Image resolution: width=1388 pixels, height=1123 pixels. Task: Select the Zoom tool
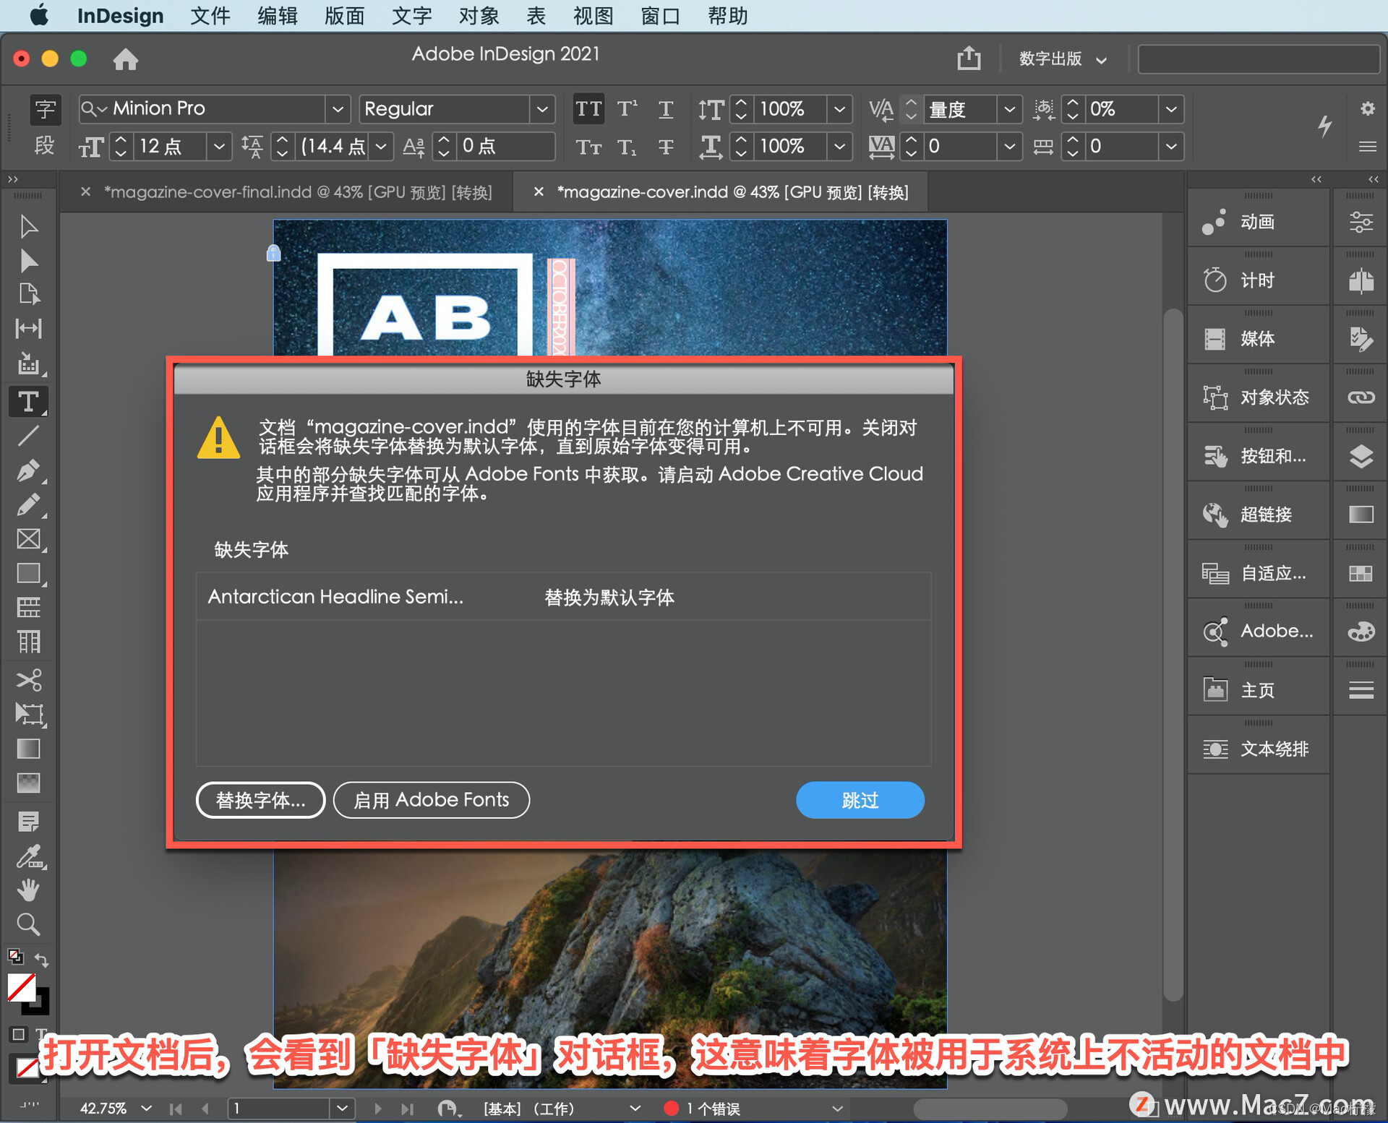coord(28,924)
